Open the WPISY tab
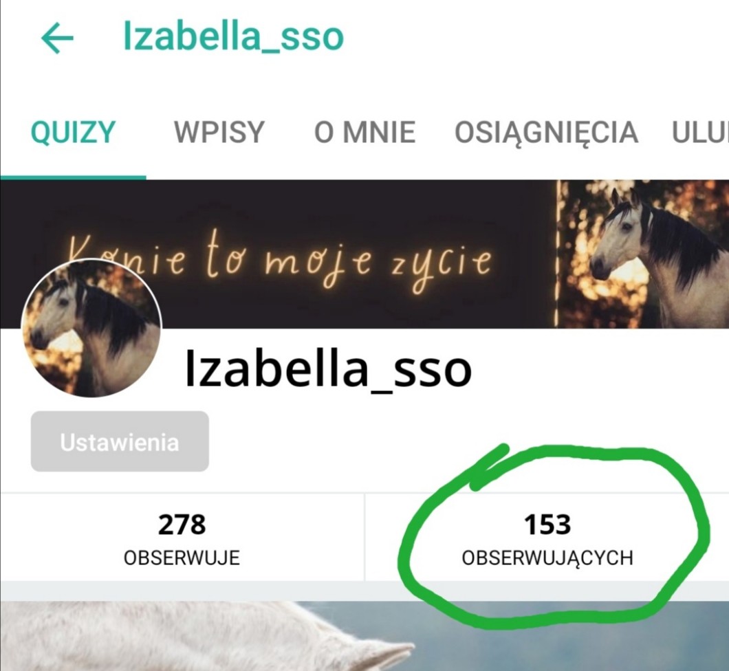Screen dimensions: 729x671 click(219, 132)
